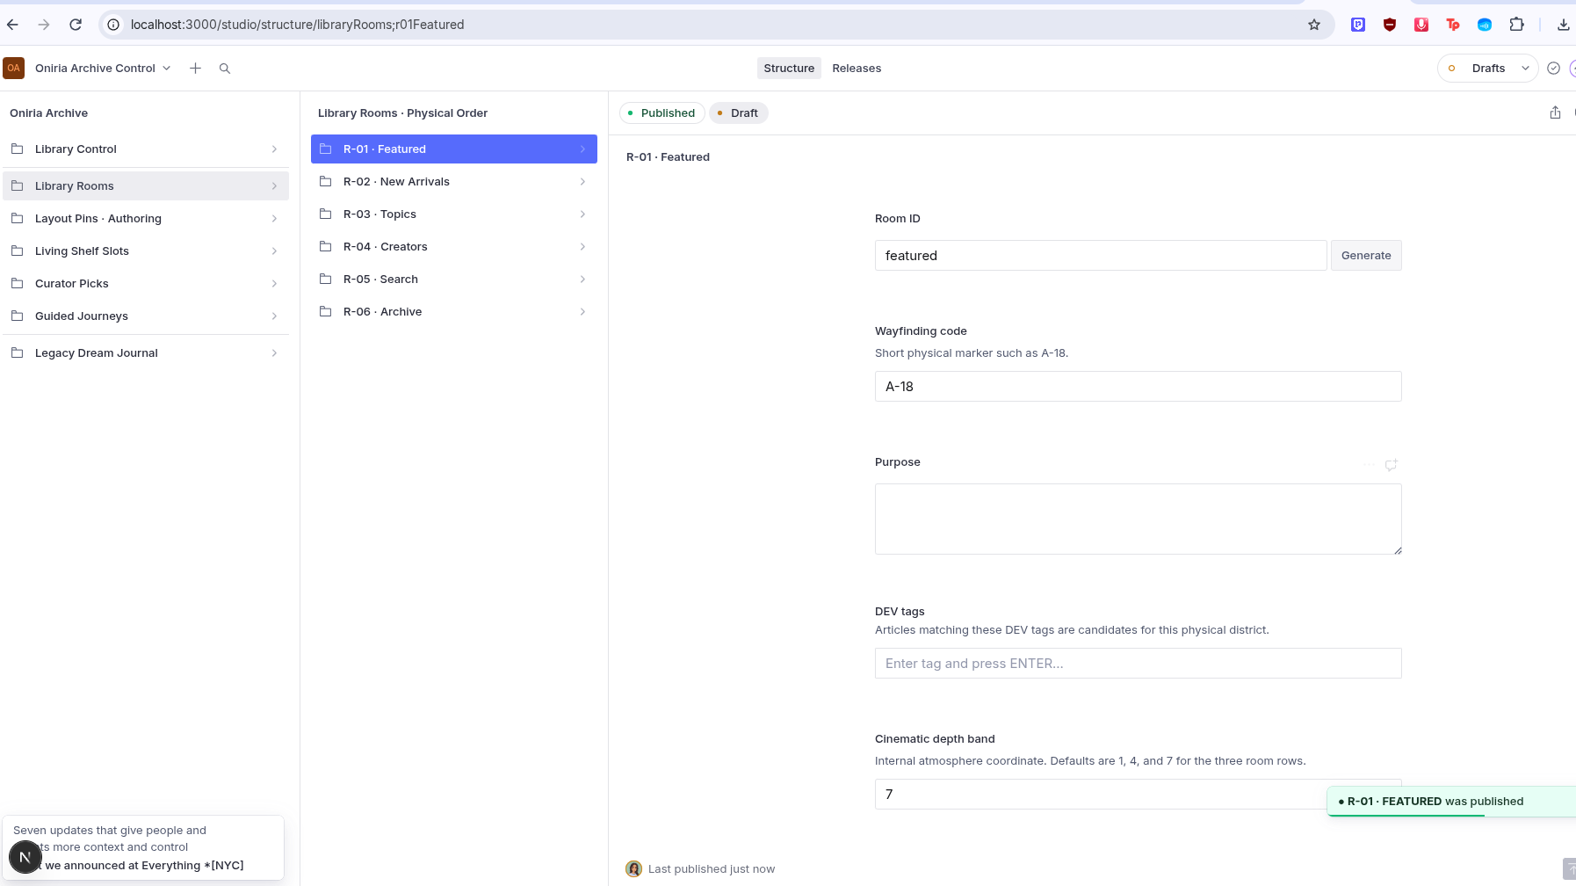1576x886 pixels.
Task: Open Oniria Archive Control workspace menu
Action: pyautogui.click(x=103, y=68)
